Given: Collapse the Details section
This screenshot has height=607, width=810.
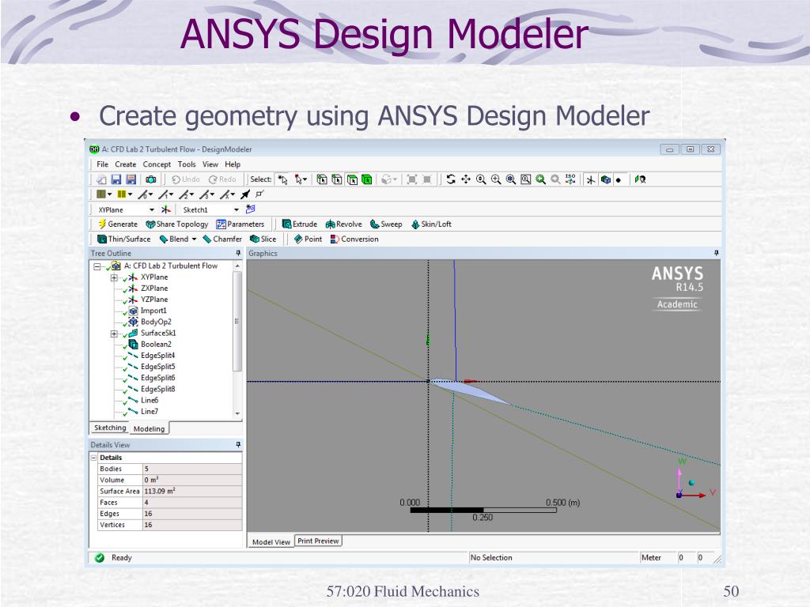Looking at the screenshot, I should click(93, 458).
